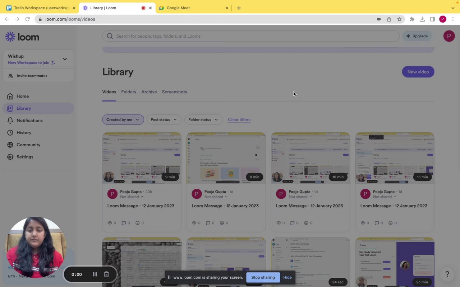Expand Not shared on 9 min video
Viewport: 460px width, 287px height.
(132, 197)
